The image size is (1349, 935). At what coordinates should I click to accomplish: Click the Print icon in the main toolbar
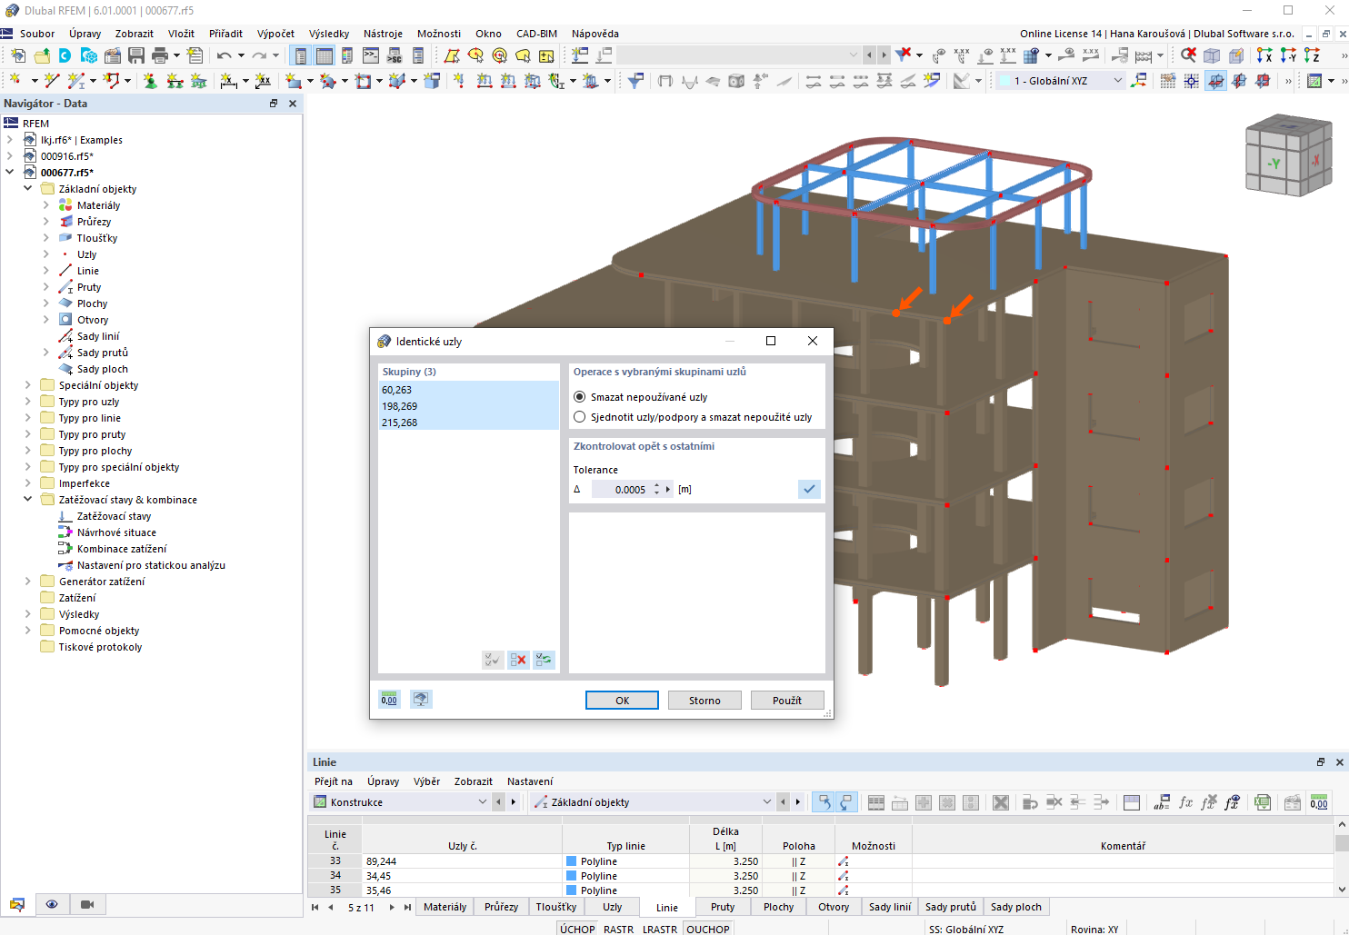(160, 55)
